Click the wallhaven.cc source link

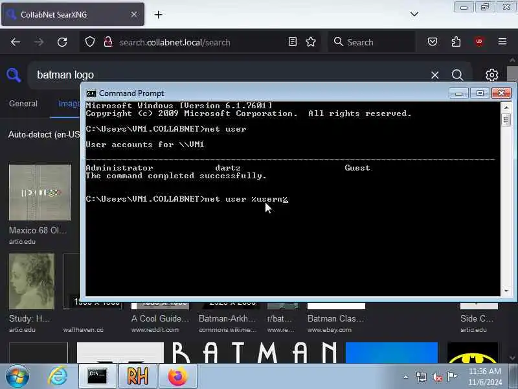click(84, 330)
